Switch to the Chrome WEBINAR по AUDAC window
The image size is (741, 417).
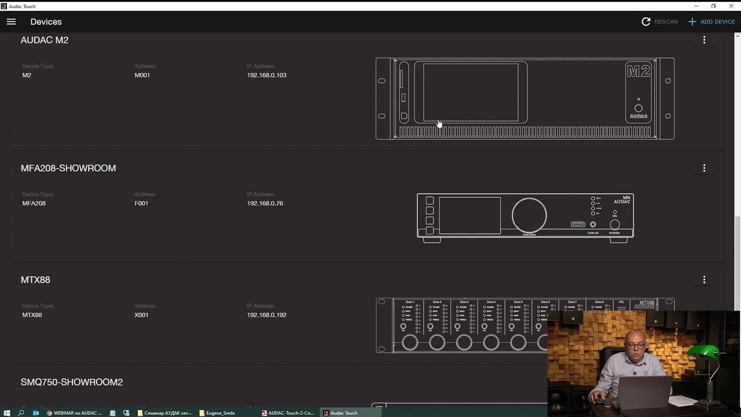(74, 413)
